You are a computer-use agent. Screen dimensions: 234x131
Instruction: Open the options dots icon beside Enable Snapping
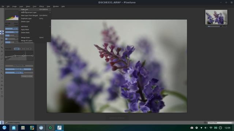(x=2, y=123)
